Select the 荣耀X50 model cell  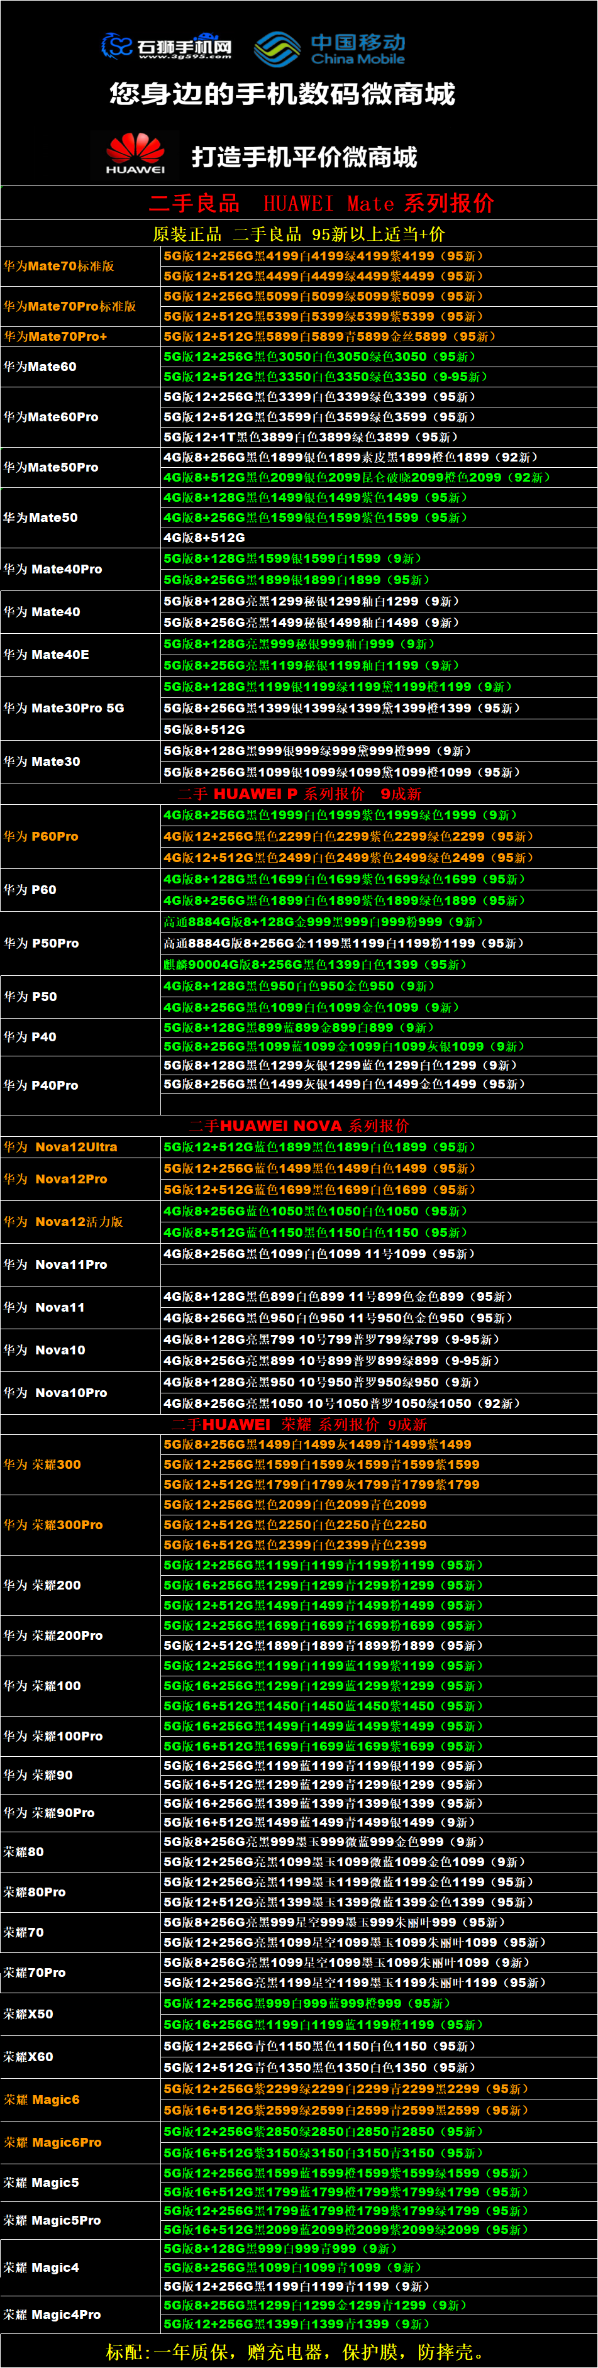pos(80,2014)
